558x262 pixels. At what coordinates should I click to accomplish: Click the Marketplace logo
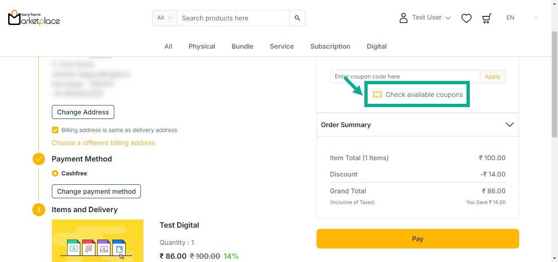pyautogui.click(x=34, y=18)
